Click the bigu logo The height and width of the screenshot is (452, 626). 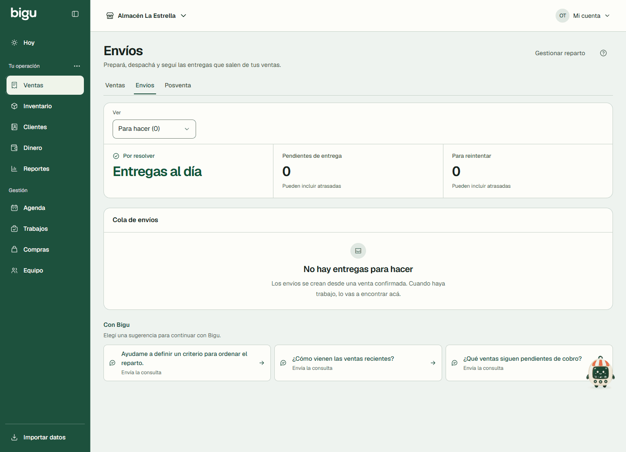(x=23, y=13)
